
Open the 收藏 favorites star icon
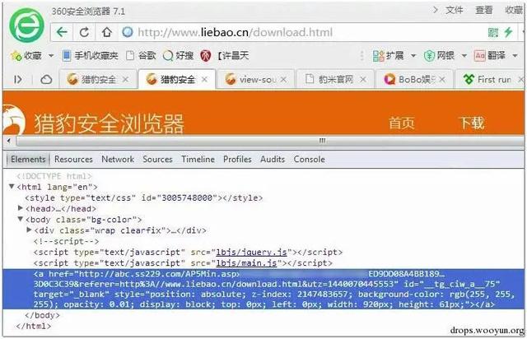click(x=16, y=55)
